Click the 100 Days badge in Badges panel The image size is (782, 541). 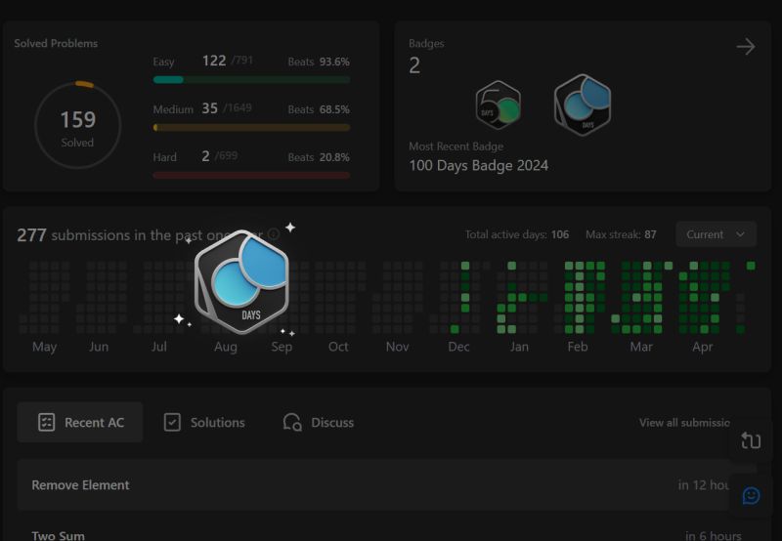[583, 105]
